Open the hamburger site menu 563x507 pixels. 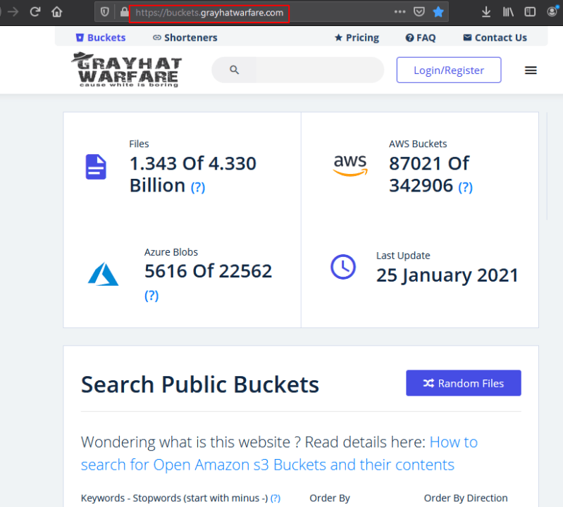(x=531, y=70)
